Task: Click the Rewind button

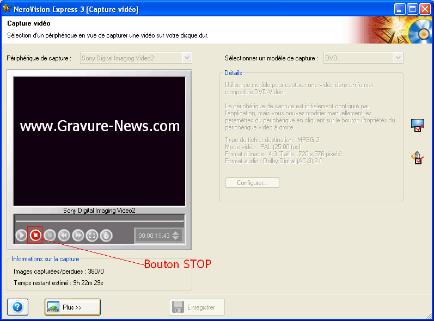Action: [x=64, y=235]
